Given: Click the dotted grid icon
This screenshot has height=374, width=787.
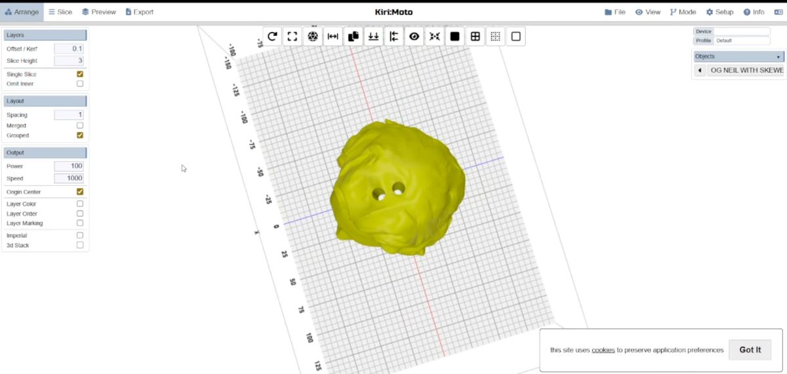Looking at the screenshot, I should pyautogui.click(x=496, y=37).
